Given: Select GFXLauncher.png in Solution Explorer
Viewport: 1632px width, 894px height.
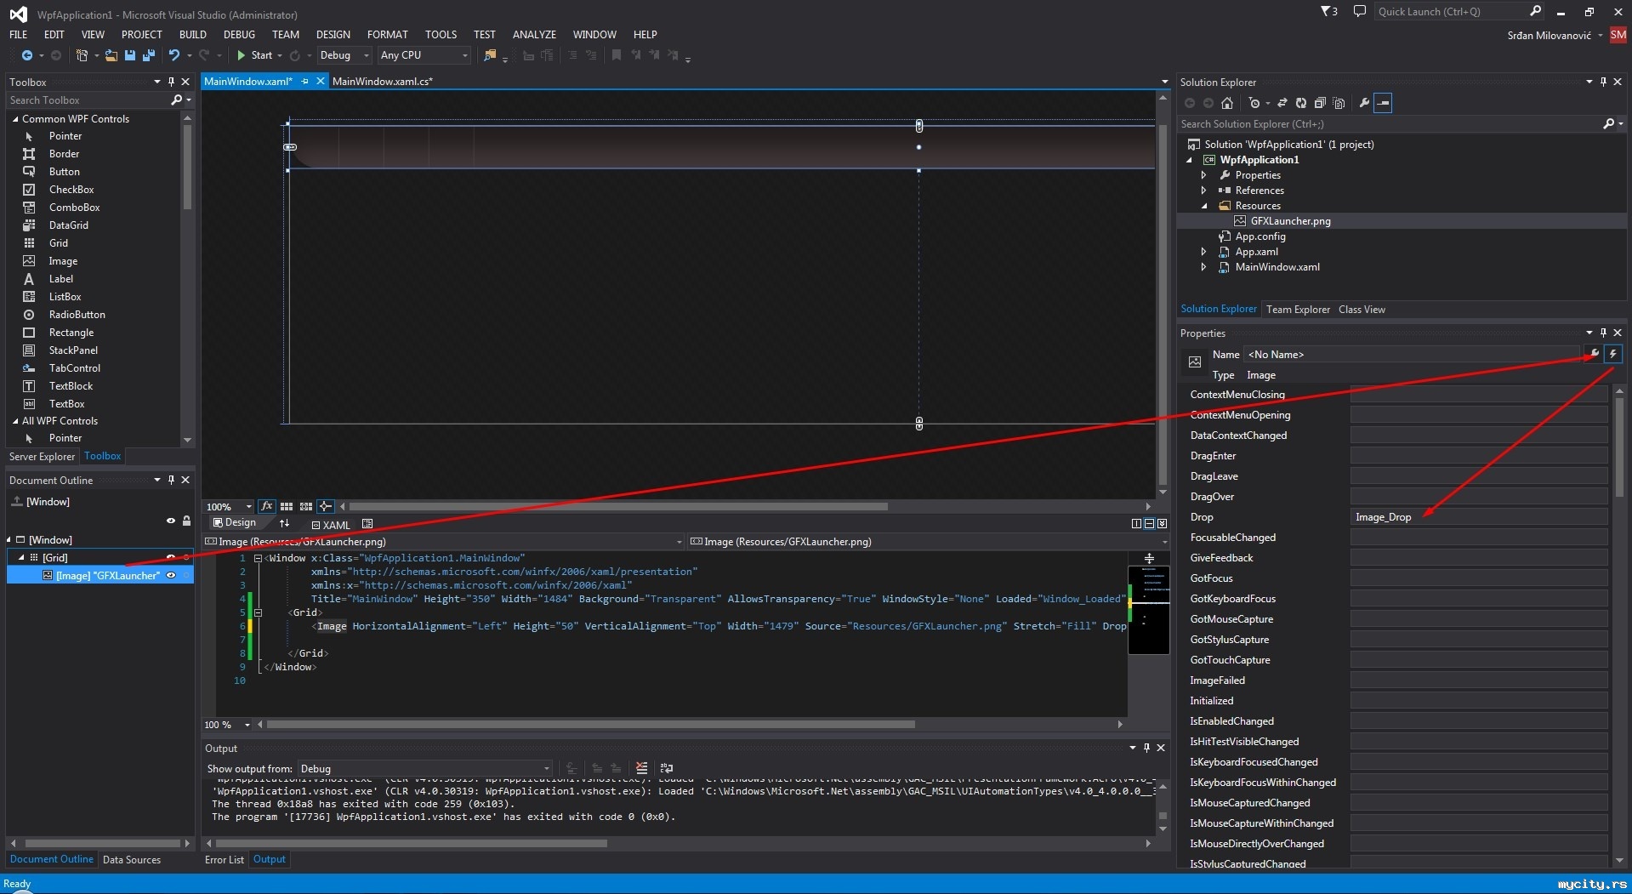Looking at the screenshot, I should pos(1289,221).
